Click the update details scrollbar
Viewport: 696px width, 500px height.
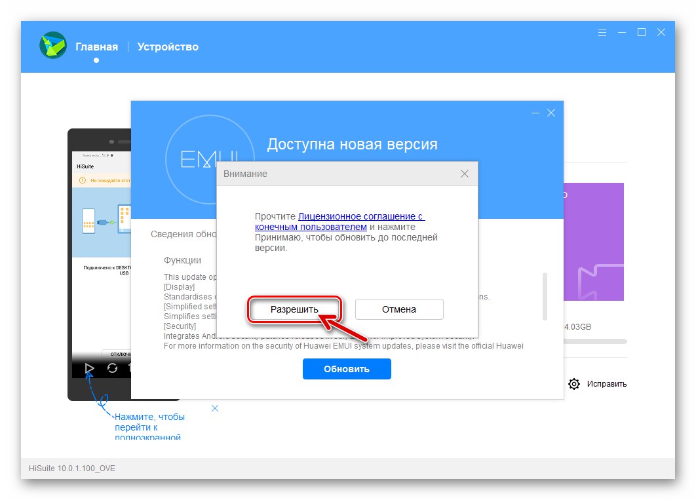[545, 296]
